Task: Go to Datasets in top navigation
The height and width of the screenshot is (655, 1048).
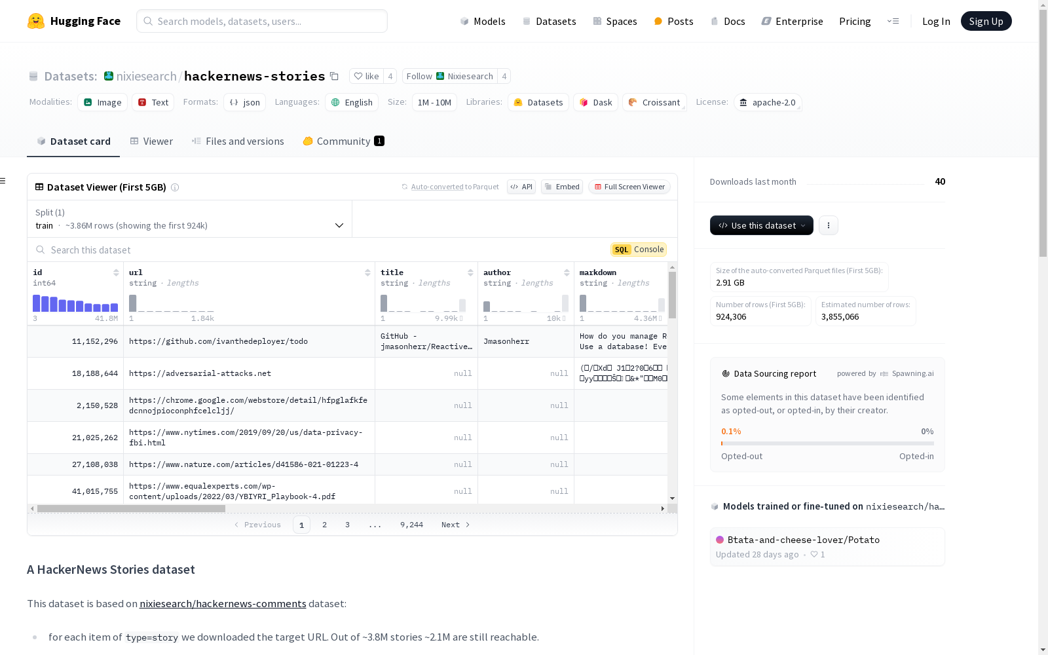Action: [549, 21]
